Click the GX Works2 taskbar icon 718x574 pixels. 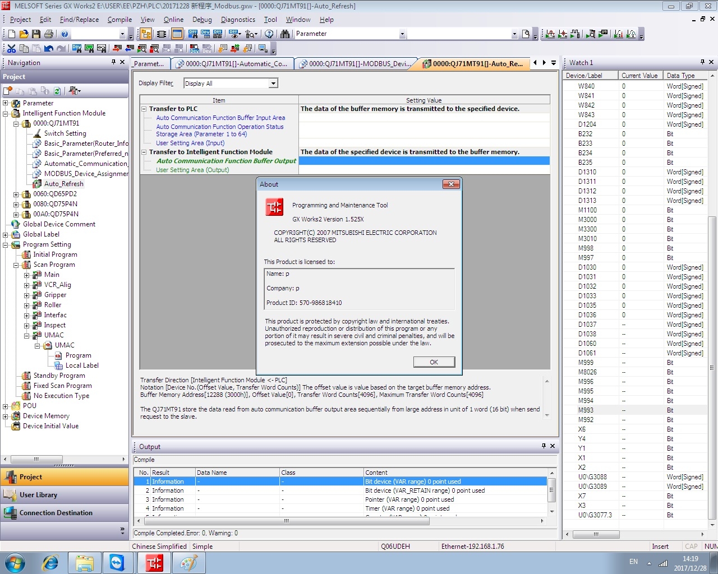tap(154, 563)
